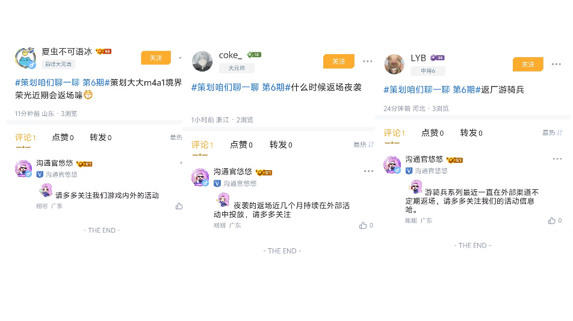This screenshot has width=573, height=321.
Task: Switch to 转发 tab under LYB's post
Action: (471, 133)
